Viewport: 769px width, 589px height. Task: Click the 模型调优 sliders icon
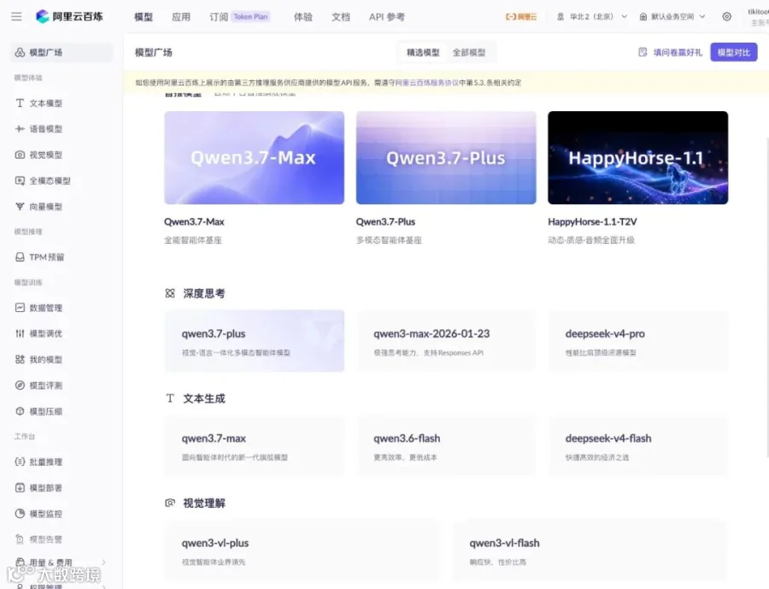pos(20,333)
